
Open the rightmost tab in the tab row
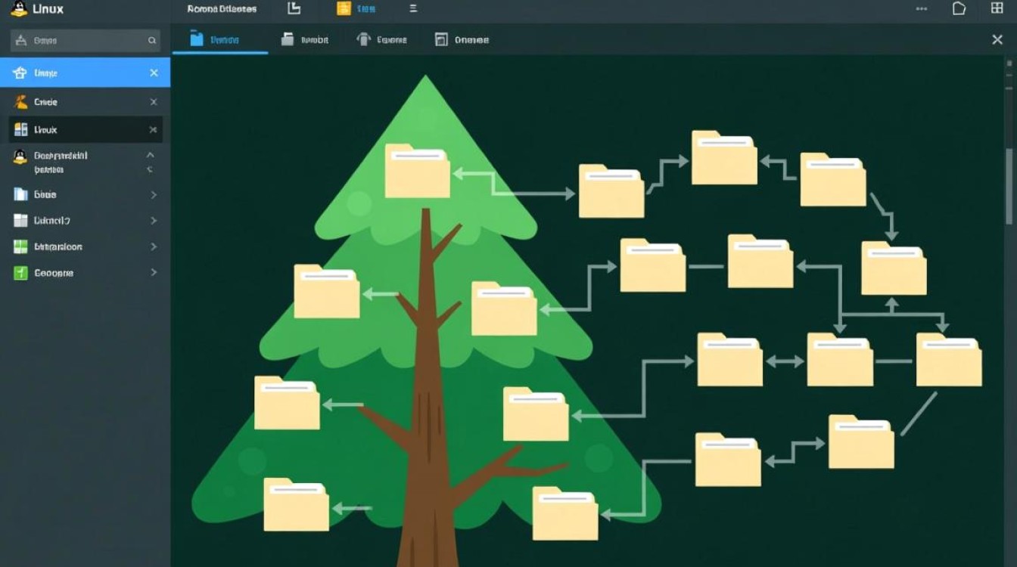point(462,39)
